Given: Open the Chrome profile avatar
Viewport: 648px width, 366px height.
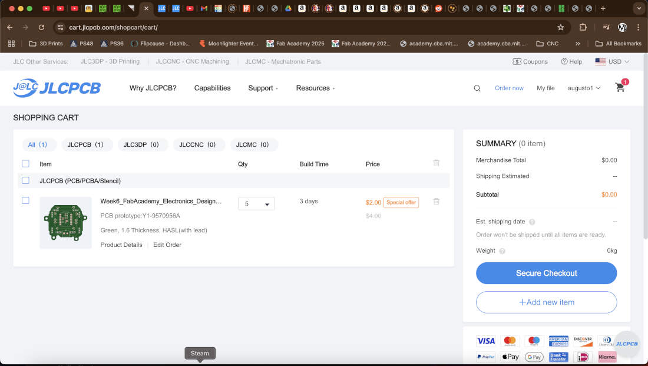Looking at the screenshot, I should click(x=622, y=27).
